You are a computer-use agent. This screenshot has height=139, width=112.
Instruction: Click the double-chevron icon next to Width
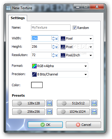(56, 38)
